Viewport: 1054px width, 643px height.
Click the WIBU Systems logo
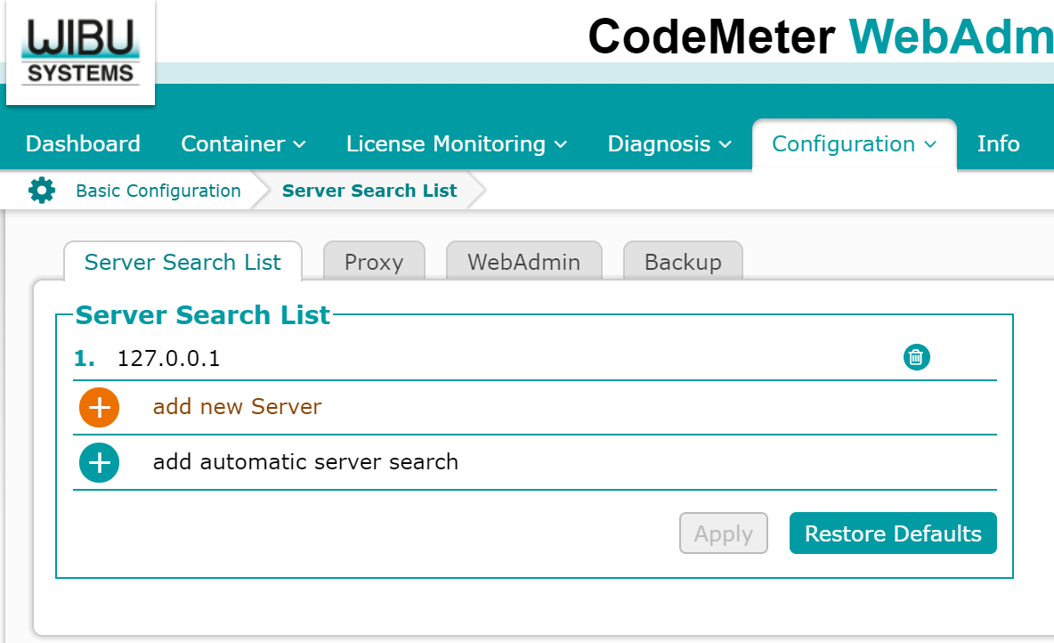click(81, 52)
